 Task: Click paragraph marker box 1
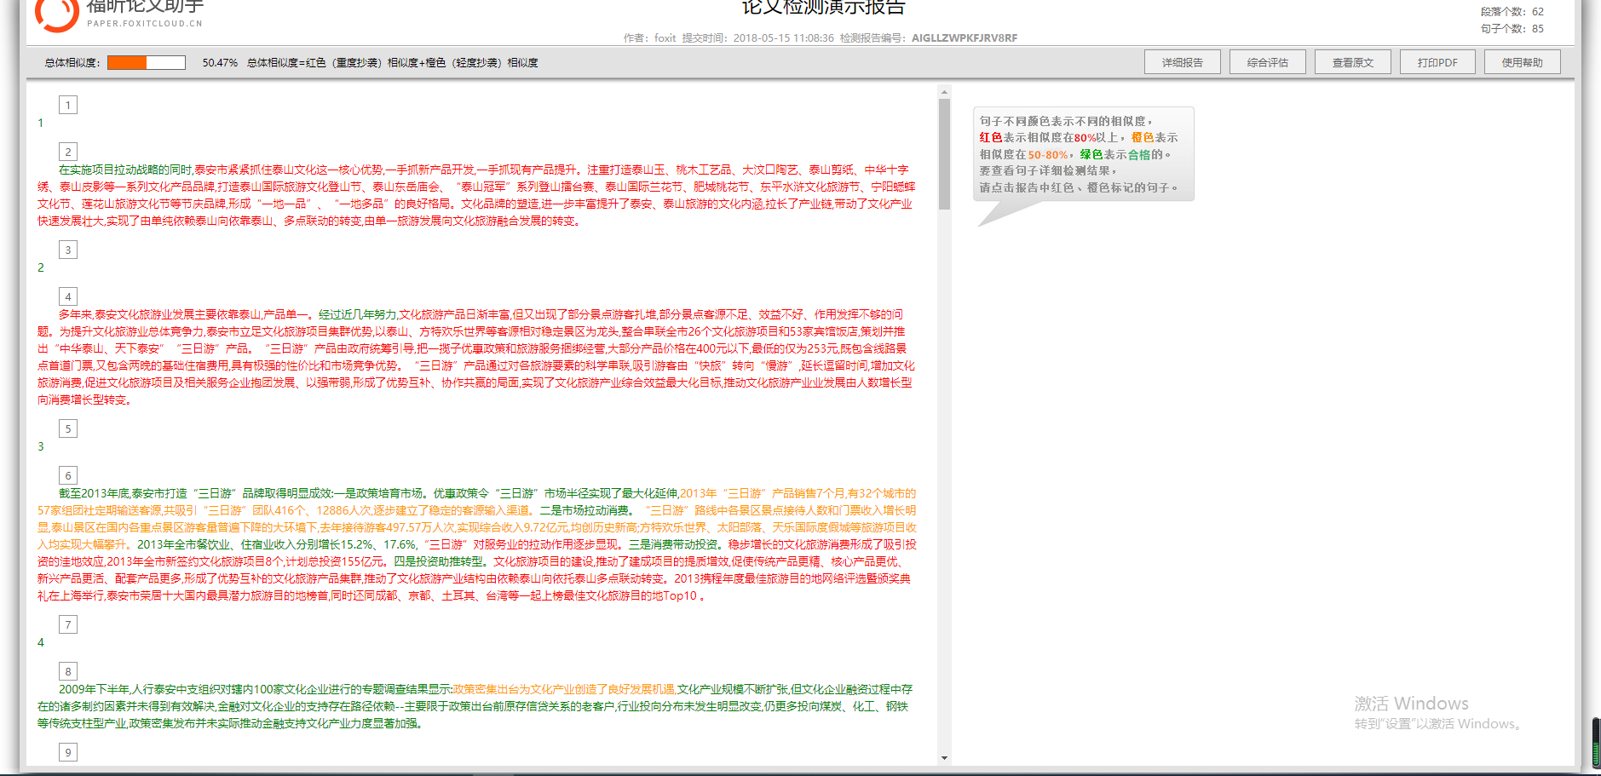[68, 105]
